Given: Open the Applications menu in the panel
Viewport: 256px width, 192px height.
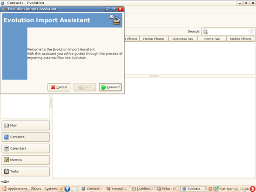Looking at the screenshot, I should (x=15, y=189).
